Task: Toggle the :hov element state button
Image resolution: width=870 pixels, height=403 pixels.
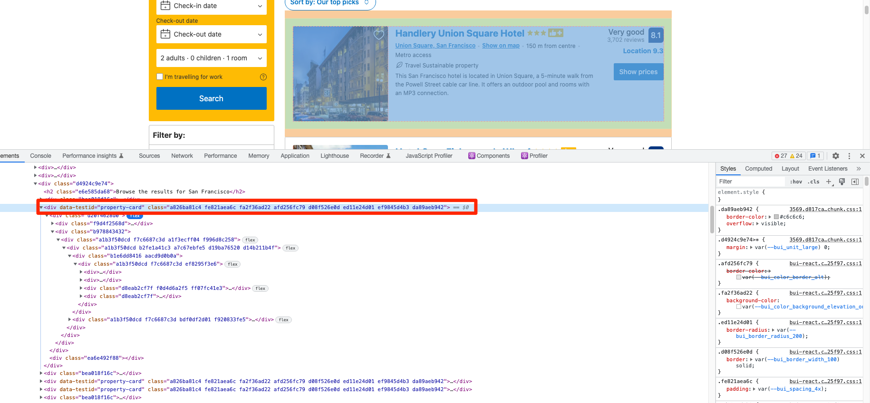Action: click(x=796, y=182)
